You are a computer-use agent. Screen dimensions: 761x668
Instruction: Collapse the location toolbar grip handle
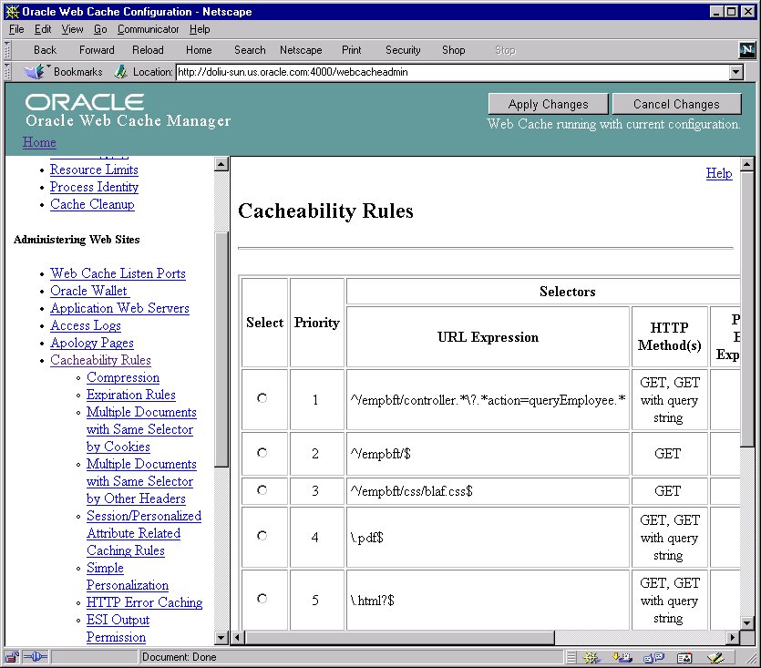[7, 72]
